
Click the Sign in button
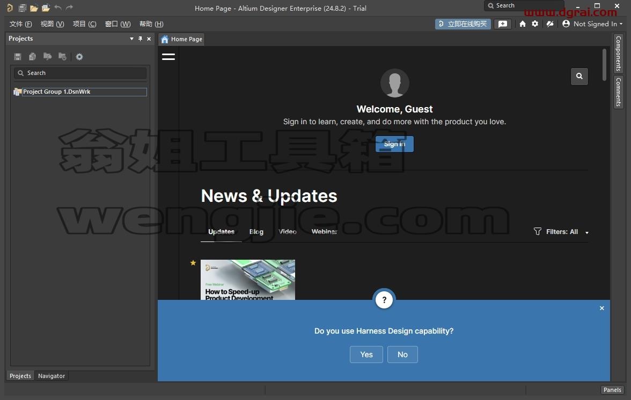[394, 144]
